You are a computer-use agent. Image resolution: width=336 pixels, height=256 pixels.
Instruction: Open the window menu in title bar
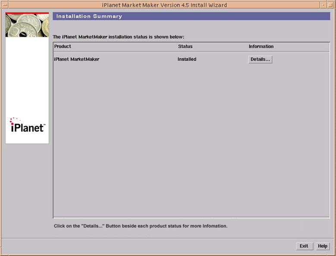[5, 5]
